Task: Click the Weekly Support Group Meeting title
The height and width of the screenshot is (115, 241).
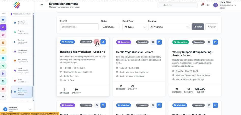Action: point(193,54)
